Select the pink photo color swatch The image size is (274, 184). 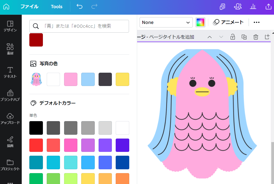71,79
